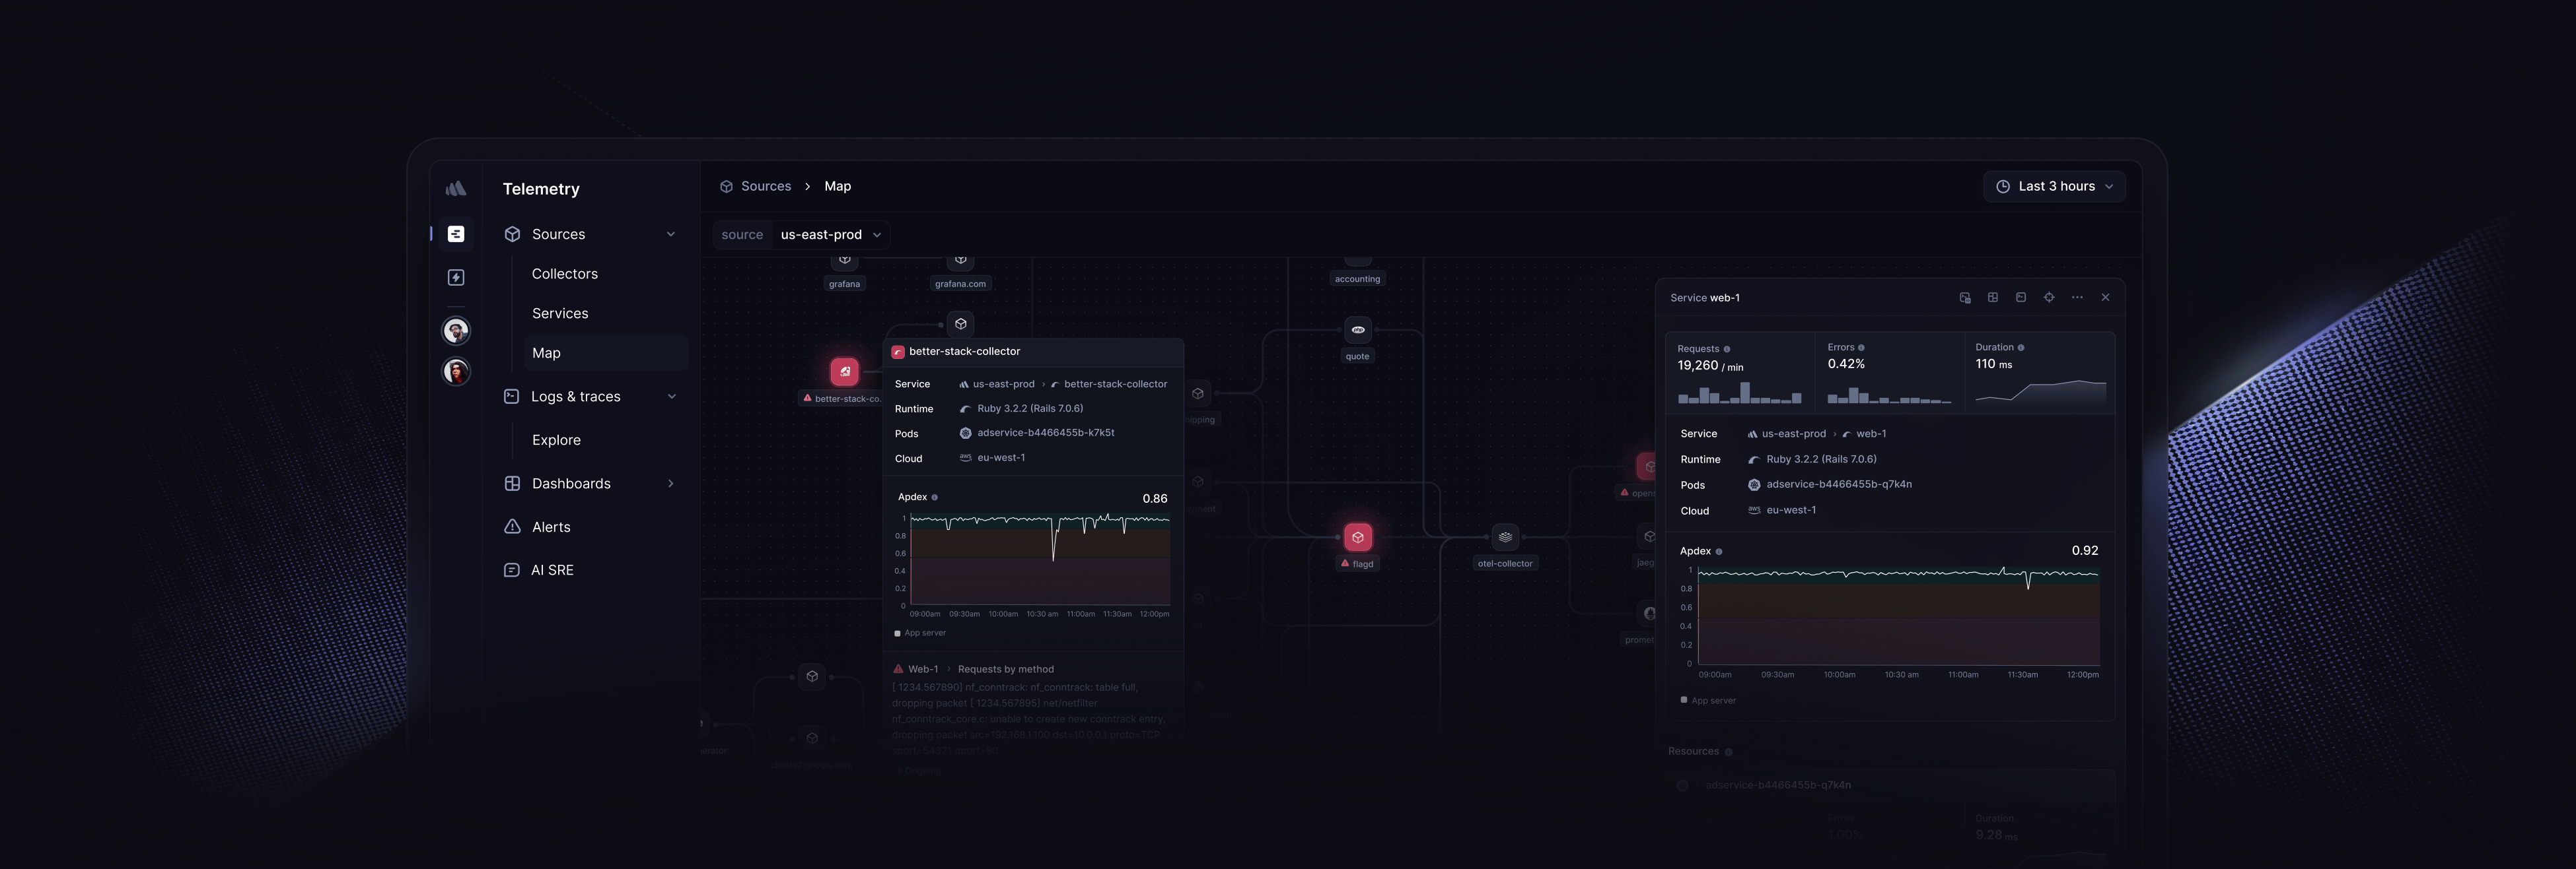Click the split-layout icon in the web-1 panel header
The width and height of the screenshot is (2576, 869).
1992,297
